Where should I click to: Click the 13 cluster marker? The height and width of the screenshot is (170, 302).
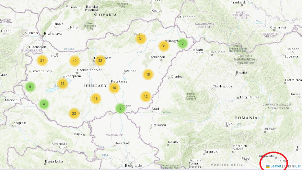click(96, 99)
